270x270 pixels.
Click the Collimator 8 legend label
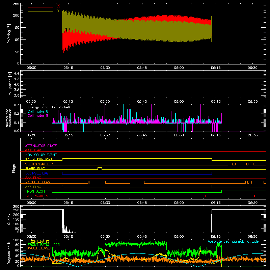38,111
